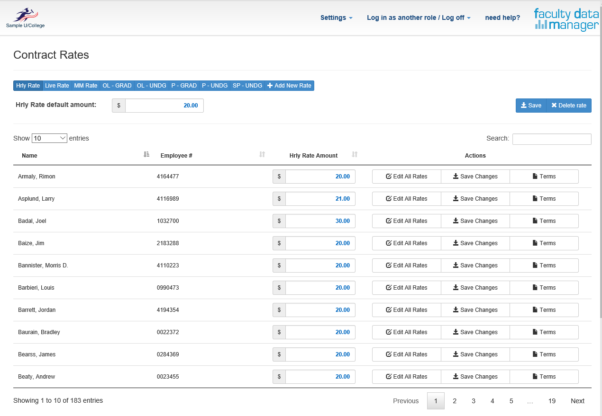Select the Hrly Rate tab
This screenshot has width=602, height=416.
(x=28, y=86)
